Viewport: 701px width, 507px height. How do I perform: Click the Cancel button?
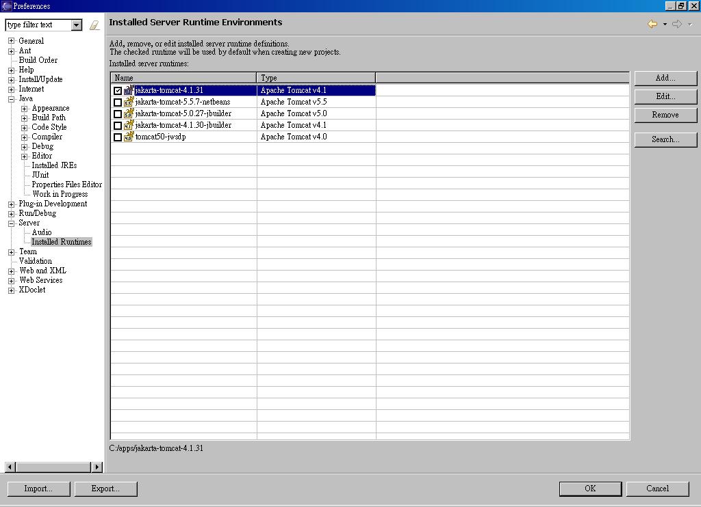pos(657,489)
